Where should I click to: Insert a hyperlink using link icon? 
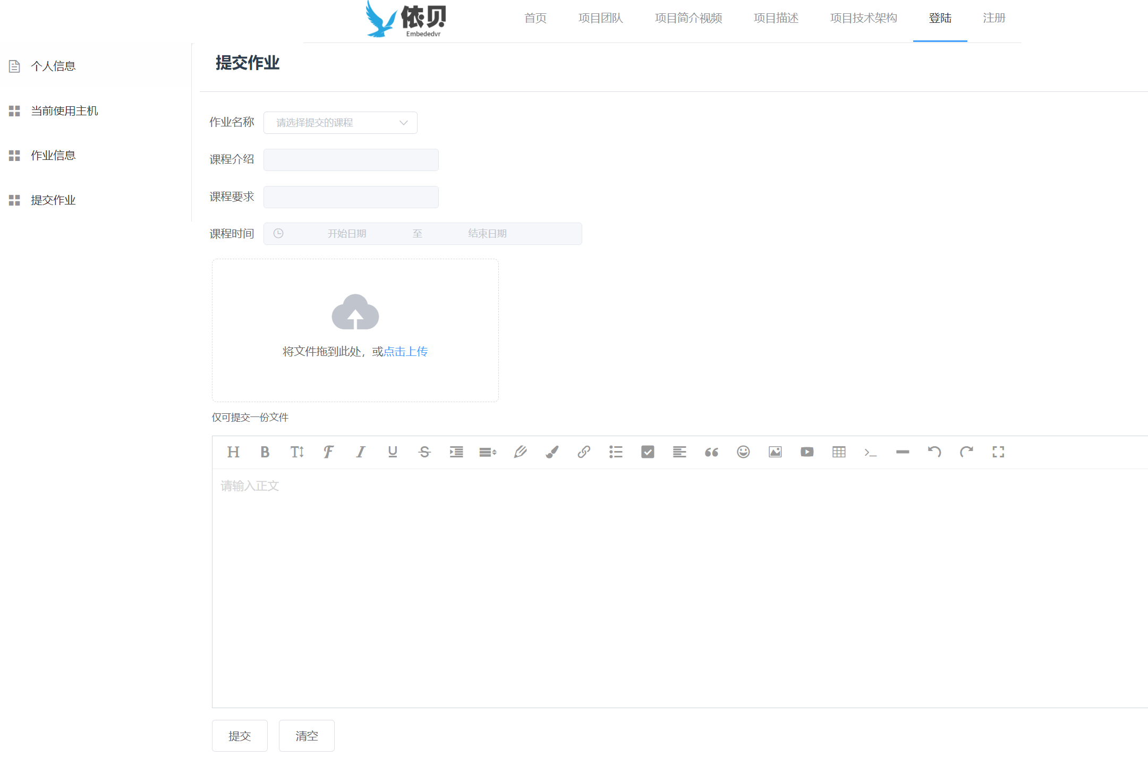point(584,452)
